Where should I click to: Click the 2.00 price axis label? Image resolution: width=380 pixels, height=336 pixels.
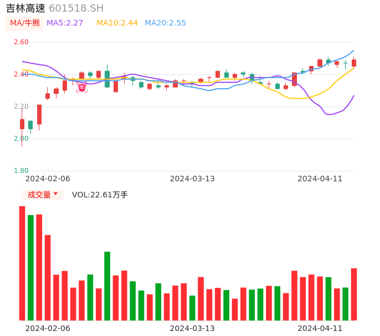click(21, 139)
